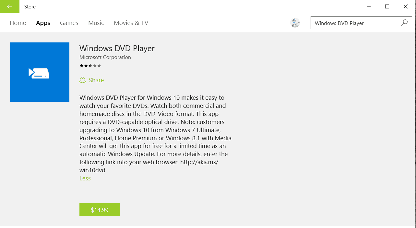416x228 pixels.
Task: Click the search magnifier icon
Action: point(404,23)
